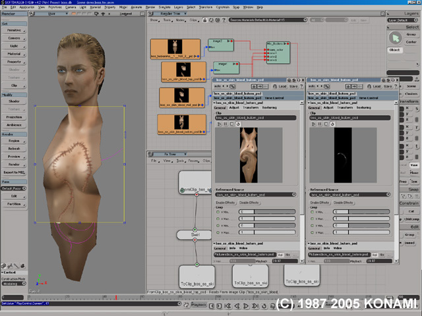Screen dimensions: 422x316
Task: Open help icon beside Save in swirl-preview editor
Action: [x=301, y=86]
